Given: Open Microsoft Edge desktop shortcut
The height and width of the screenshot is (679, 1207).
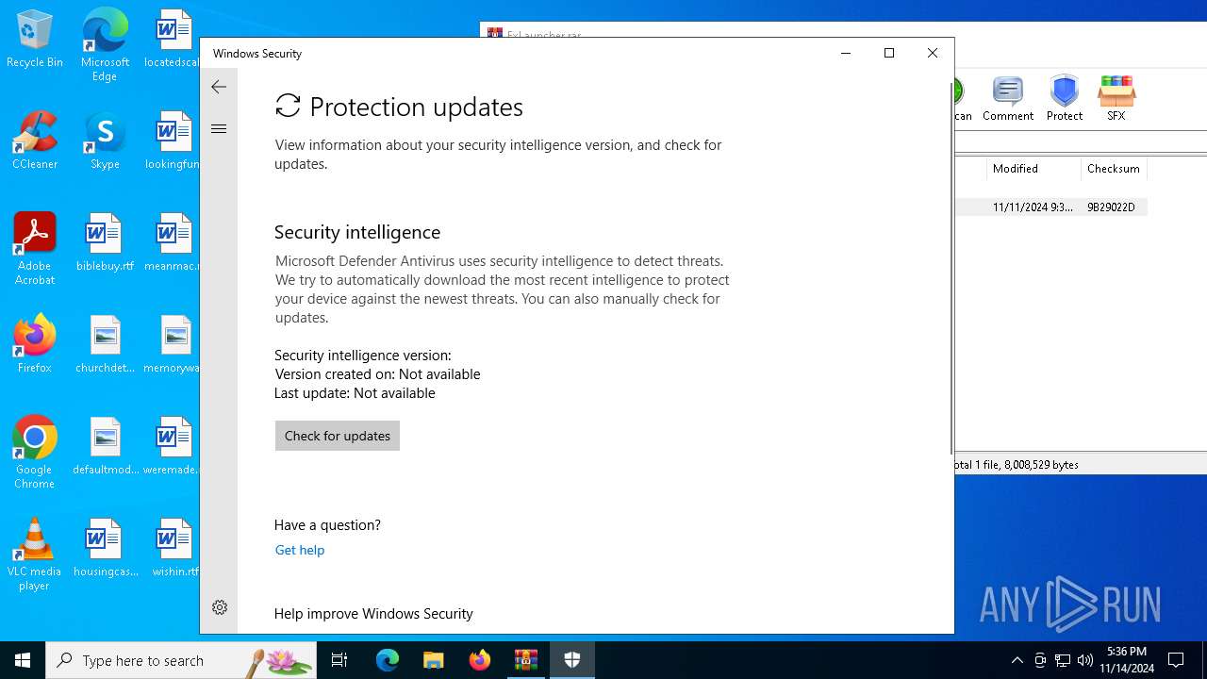Looking at the screenshot, I should 105,44.
